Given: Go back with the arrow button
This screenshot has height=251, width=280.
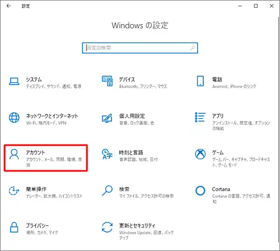Looking at the screenshot, I should click(x=8, y=6).
